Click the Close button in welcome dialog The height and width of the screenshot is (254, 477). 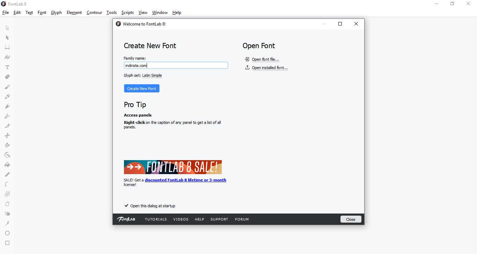pos(351,219)
